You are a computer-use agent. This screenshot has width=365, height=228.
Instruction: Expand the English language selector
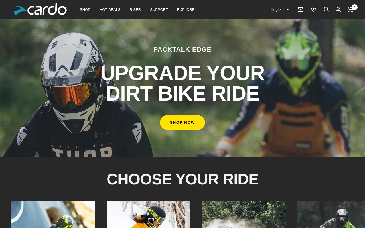(x=280, y=9)
